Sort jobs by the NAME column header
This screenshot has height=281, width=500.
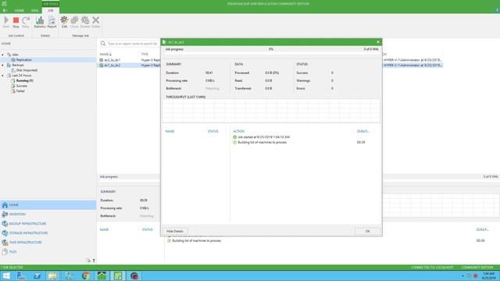tap(105, 54)
